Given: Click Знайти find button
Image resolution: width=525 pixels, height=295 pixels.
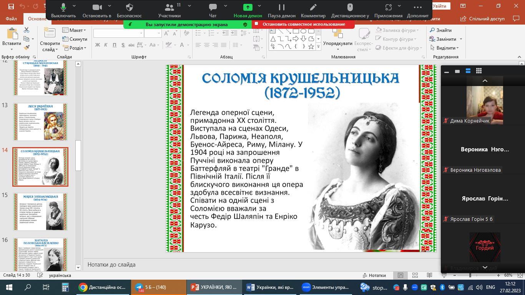Looking at the screenshot, I should click(x=440, y=30).
